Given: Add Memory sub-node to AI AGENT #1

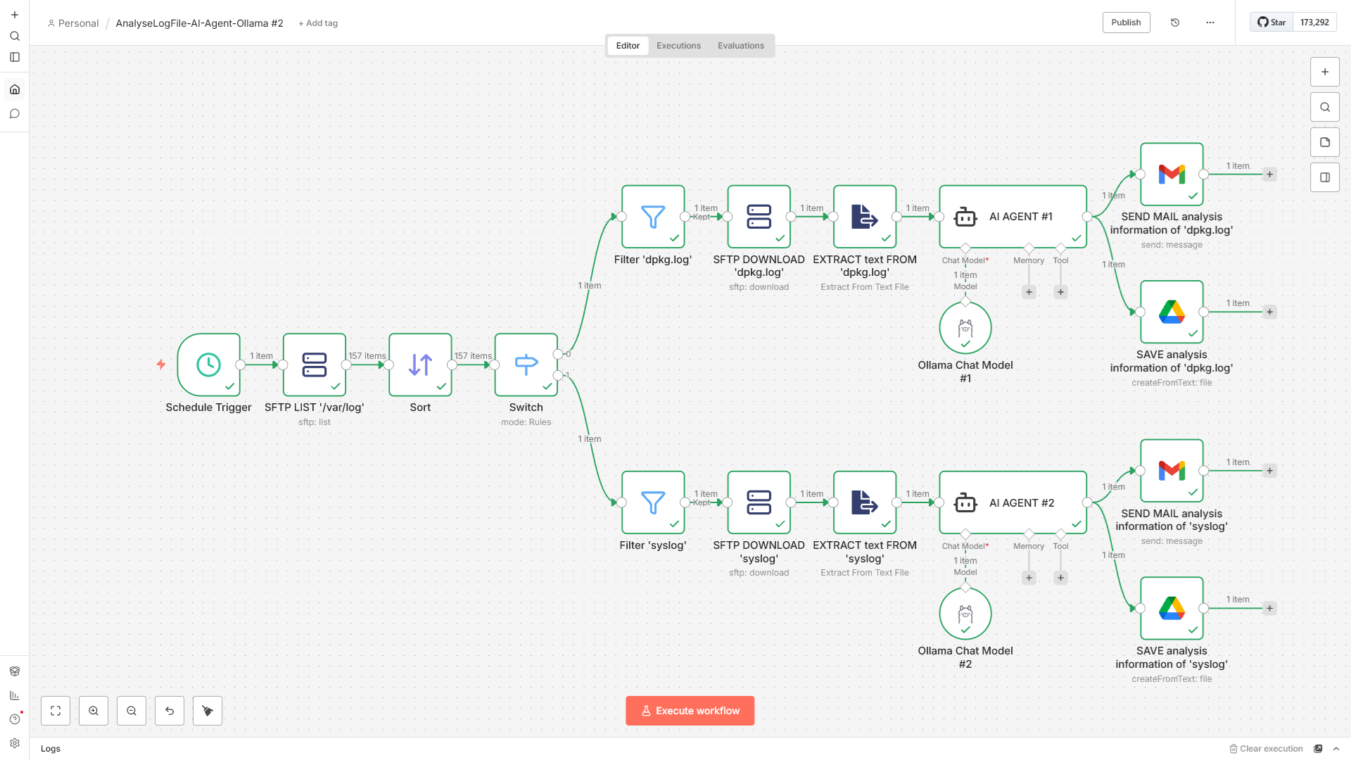Looking at the screenshot, I should tap(1029, 292).
